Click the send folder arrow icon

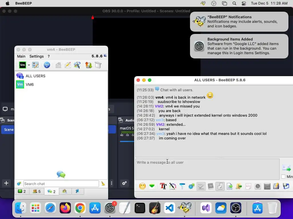(239, 186)
